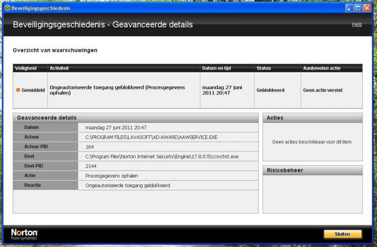Click the Reactie row label
Image resolution: width=377 pixels, height=247 pixels.
[46, 185]
